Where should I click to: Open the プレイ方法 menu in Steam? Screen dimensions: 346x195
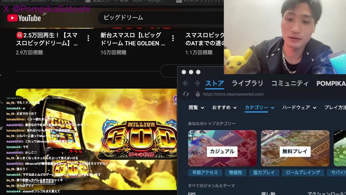[335, 108]
